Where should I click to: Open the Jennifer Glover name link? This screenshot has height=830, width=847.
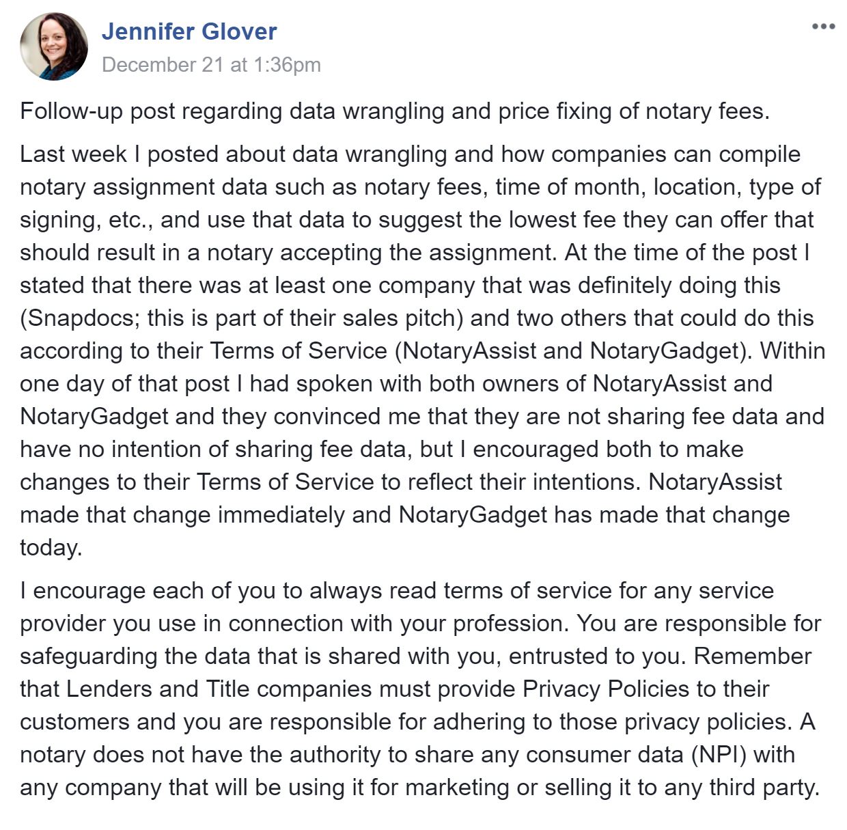[x=189, y=31]
